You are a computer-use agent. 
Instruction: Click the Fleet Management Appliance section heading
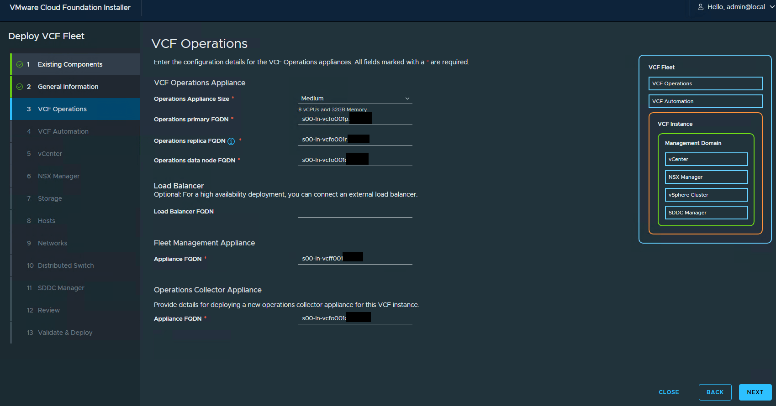point(204,243)
